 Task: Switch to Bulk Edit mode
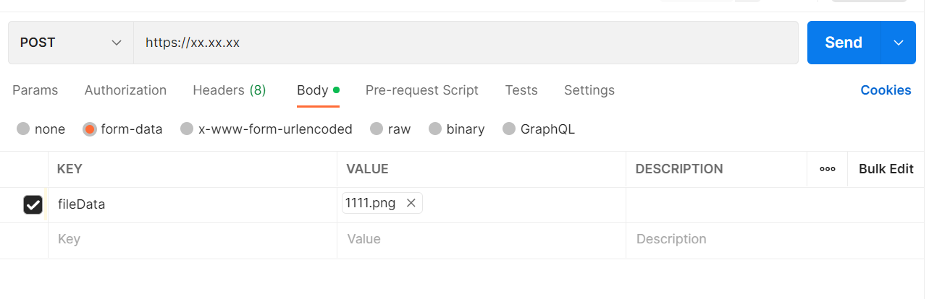pos(886,169)
